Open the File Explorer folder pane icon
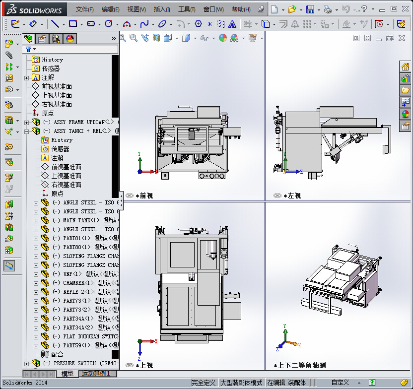The width and height of the screenshot is (413, 389). (406, 90)
